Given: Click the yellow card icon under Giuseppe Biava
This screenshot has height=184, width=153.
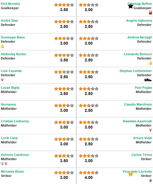Looking at the screenshot, I should (2, 46).
